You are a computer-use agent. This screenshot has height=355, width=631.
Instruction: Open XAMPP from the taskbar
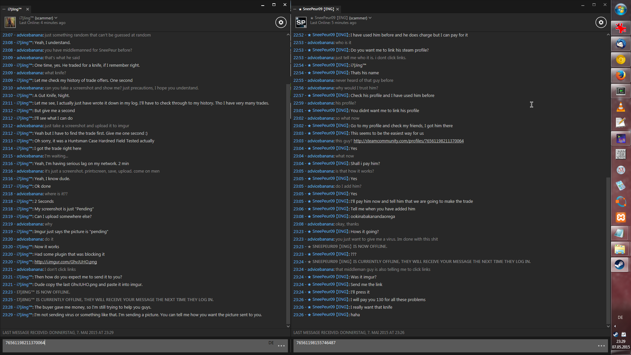pyautogui.click(x=620, y=217)
